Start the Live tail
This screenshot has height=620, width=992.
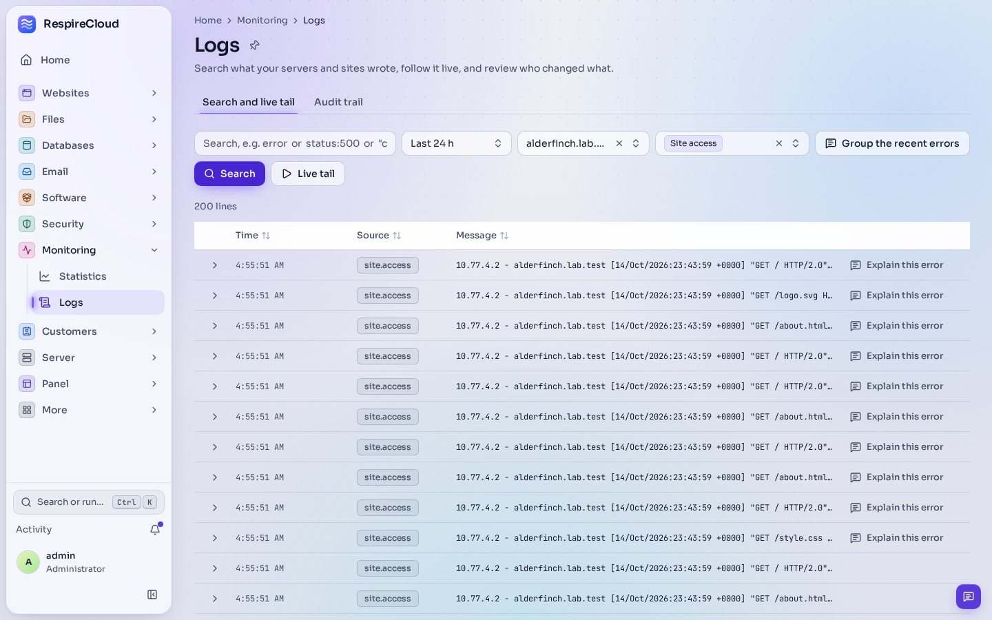pos(308,174)
